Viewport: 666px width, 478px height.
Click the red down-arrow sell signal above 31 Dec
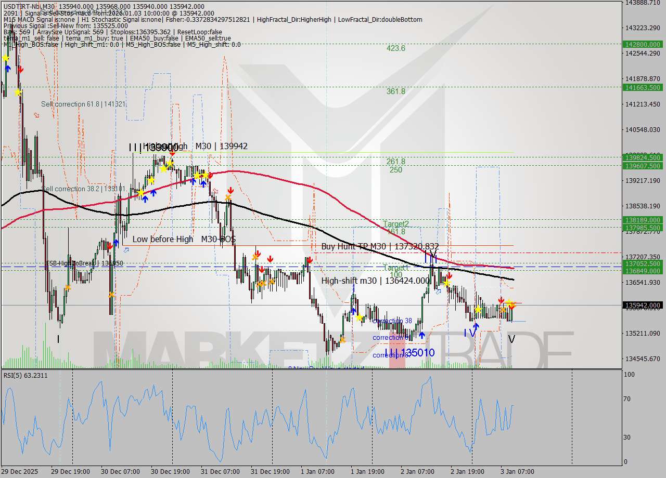pyautogui.click(x=229, y=190)
